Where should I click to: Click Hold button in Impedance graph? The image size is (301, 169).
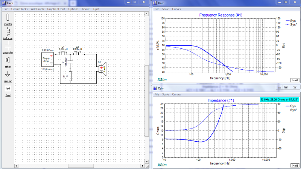[295, 166]
